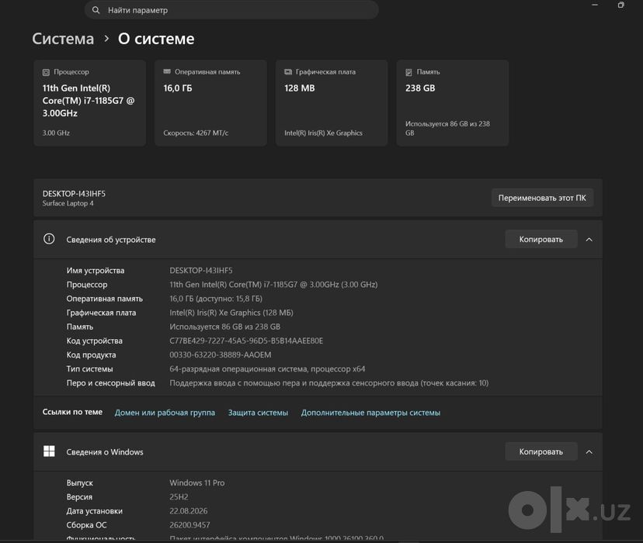Open Домен или рабочая группа link
Screen dimensions: 643x543
(165, 413)
